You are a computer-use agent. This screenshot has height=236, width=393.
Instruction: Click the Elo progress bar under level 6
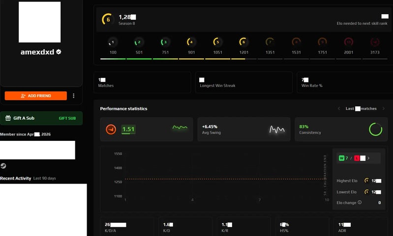point(243,59)
